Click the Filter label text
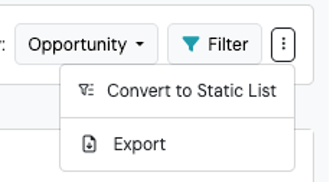329x182 pixels. click(x=228, y=44)
